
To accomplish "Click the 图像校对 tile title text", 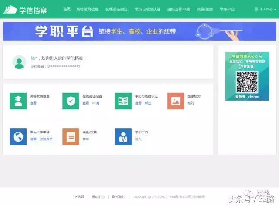I will point(194,96).
